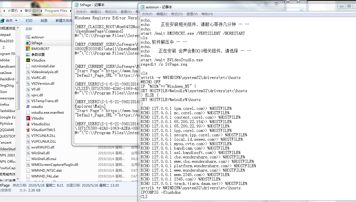The height and width of the screenshot is (202, 356).
Task: Select file name WMEScreenCapturePlugIn.dll
Action: 55,164
